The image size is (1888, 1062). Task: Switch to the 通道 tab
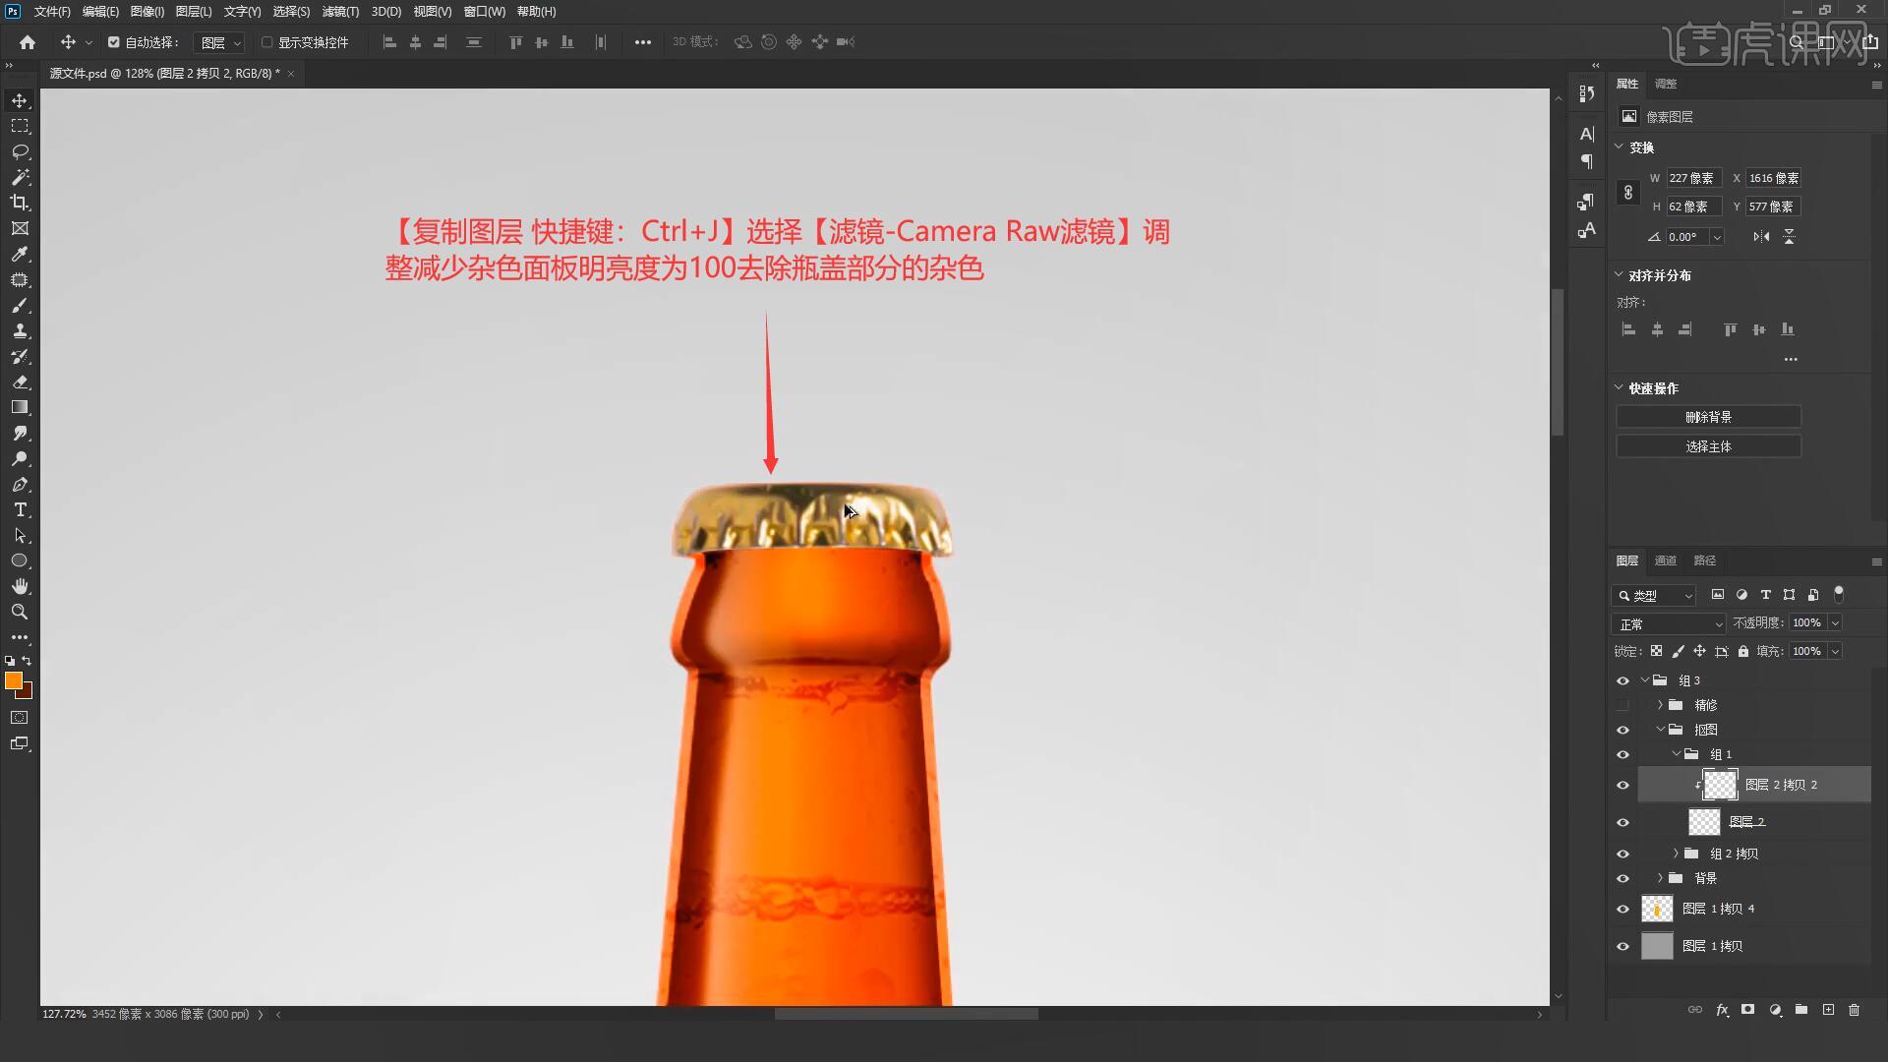click(x=1665, y=560)
